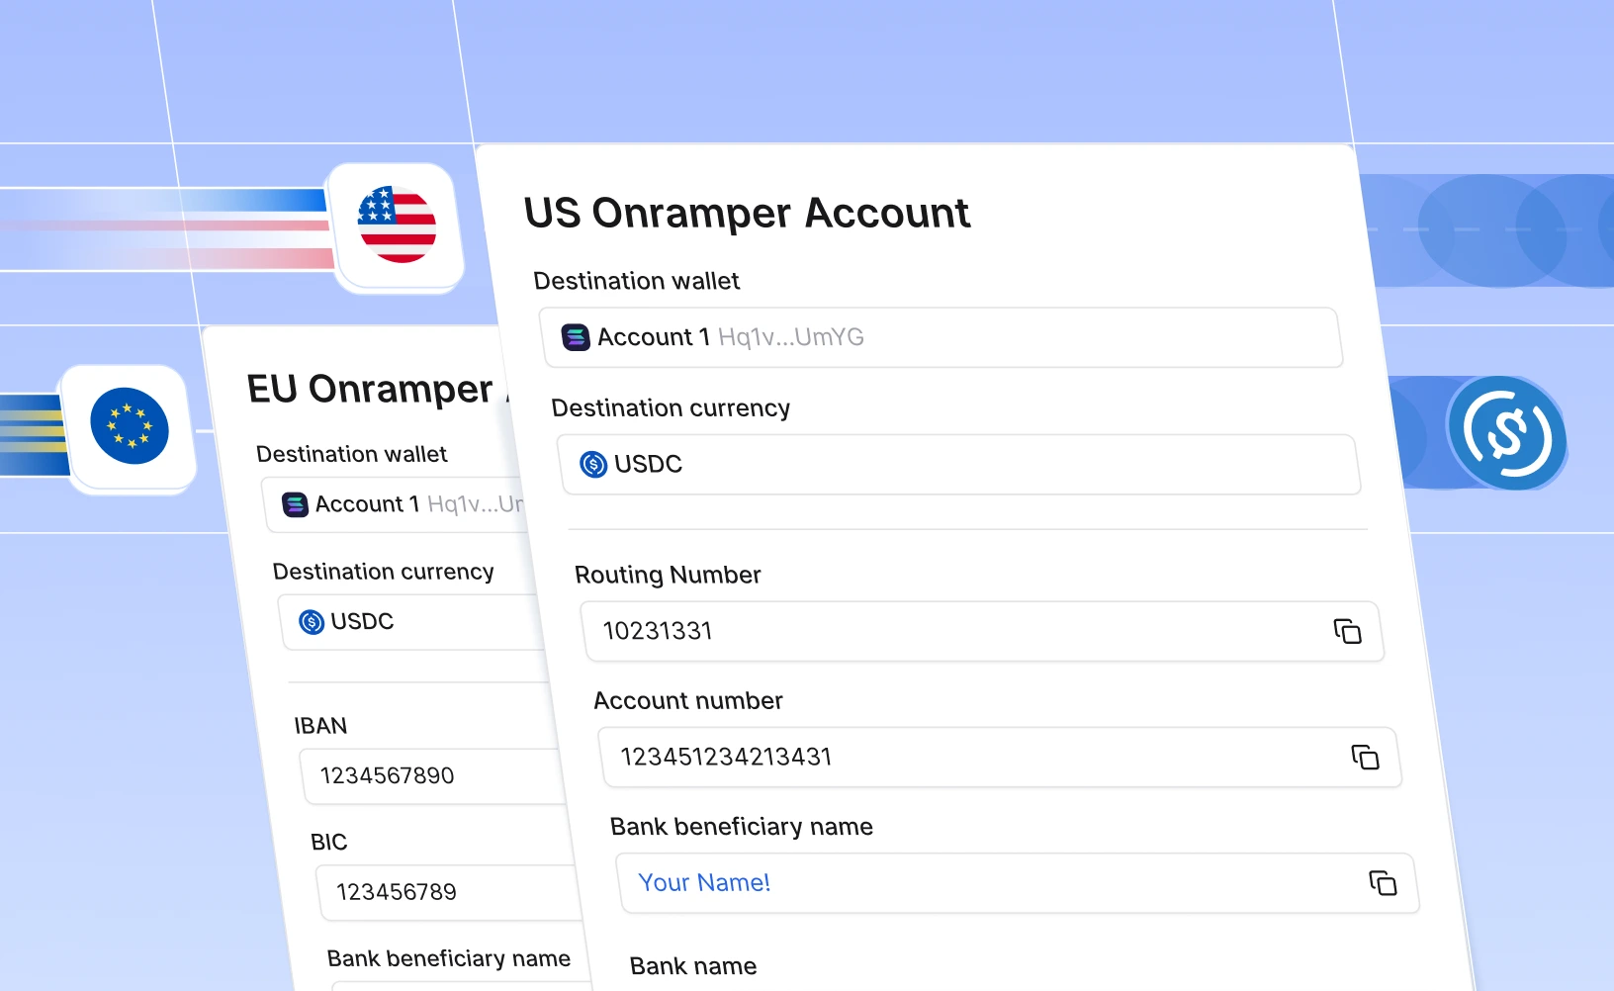The image size is (1614, 991).
Task: Click US card 'Bank beneficiary name' label
Action: pyautogui.click(x=742, y=827)
